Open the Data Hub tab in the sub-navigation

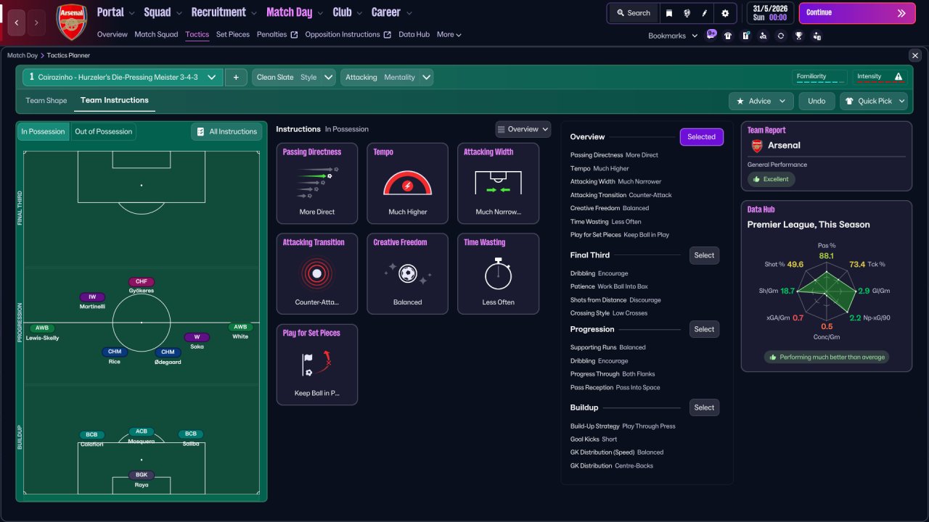414,34
